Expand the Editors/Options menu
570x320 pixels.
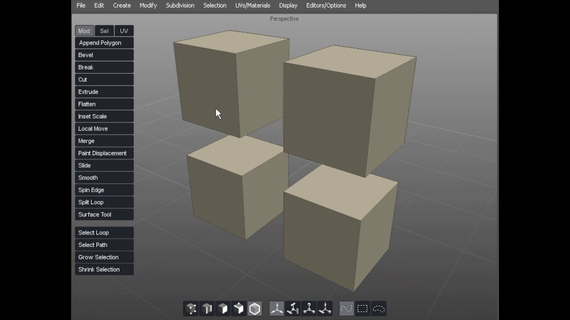tap(326, 5)
